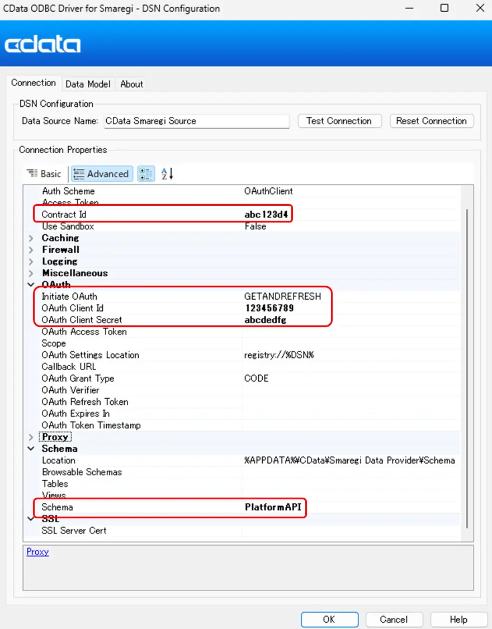
Task: Maximize the DSN Configuration window
Action: point(444,8)
